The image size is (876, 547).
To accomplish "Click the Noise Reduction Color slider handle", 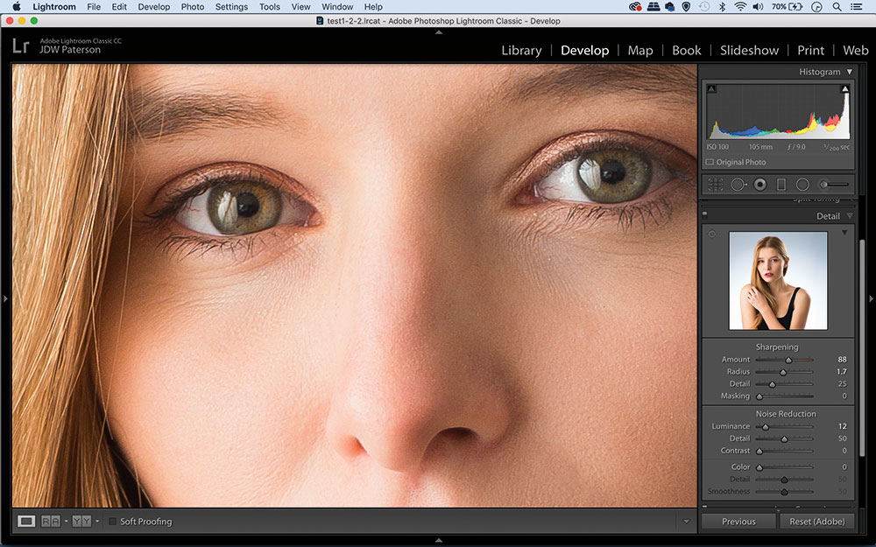I will 759,467.
